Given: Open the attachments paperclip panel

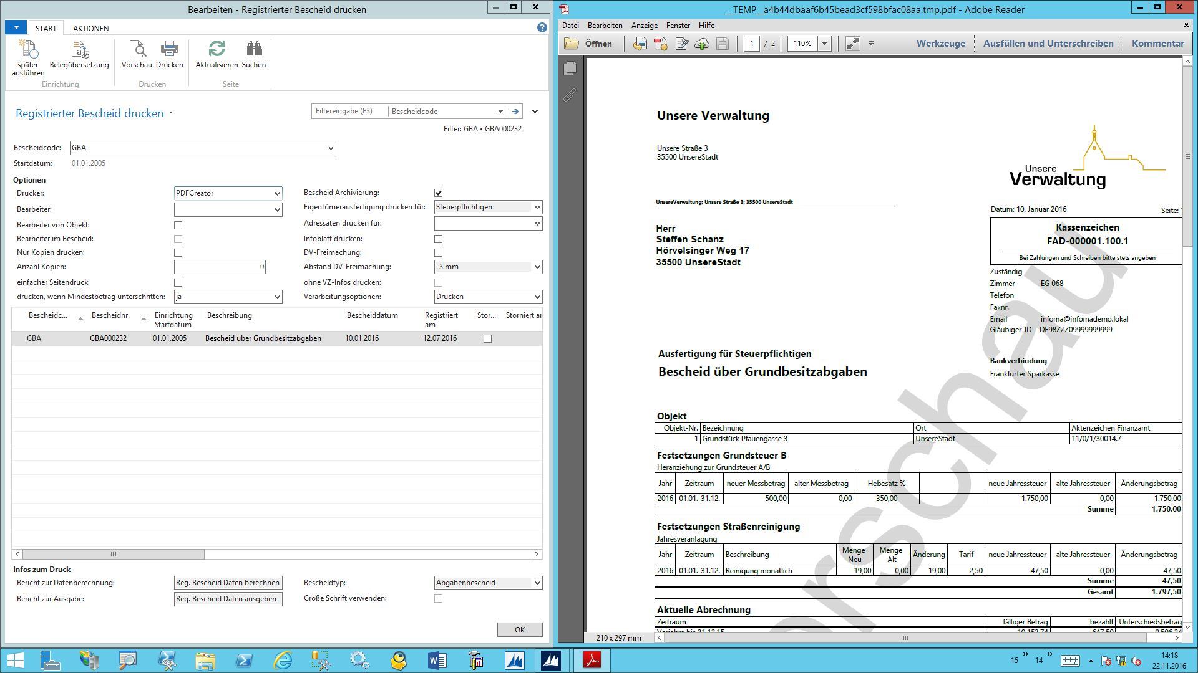Looking at the screenshot, I should click(570, 95).
